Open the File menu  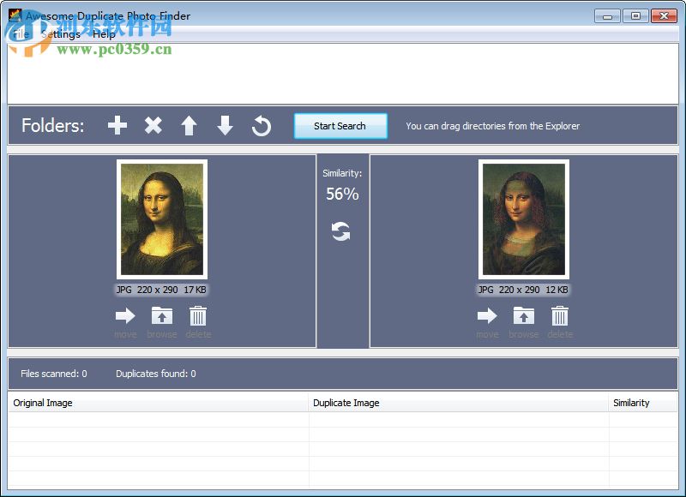(21, 34)
